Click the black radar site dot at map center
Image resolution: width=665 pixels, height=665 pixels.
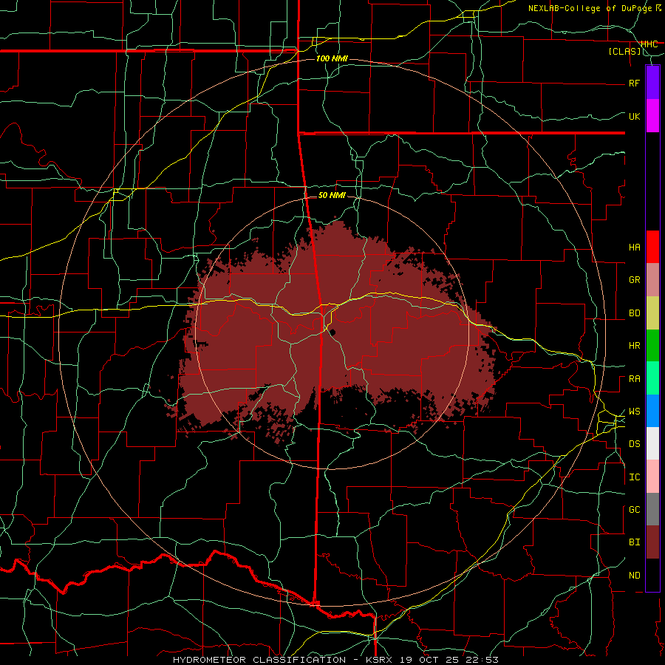pos(333,332)
